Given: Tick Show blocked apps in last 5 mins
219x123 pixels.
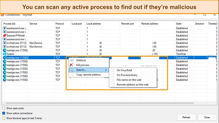Looking at the screenshot, I should (4, 118).
